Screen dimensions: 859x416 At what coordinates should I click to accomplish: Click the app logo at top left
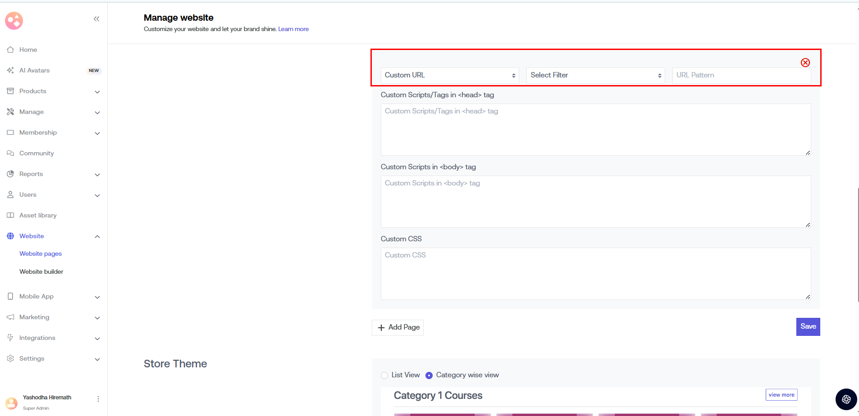(x=14, y=21)
